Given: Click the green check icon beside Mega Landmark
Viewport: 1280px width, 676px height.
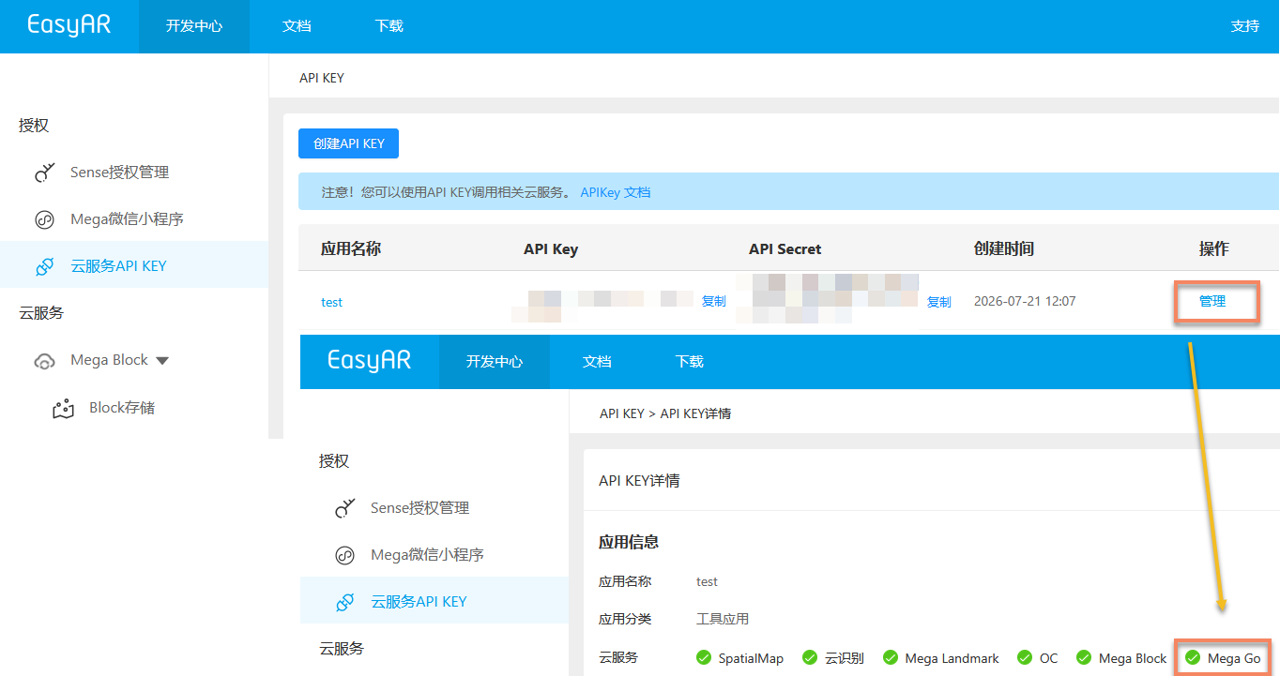Looking at the screenshot, I should (891, 658).
